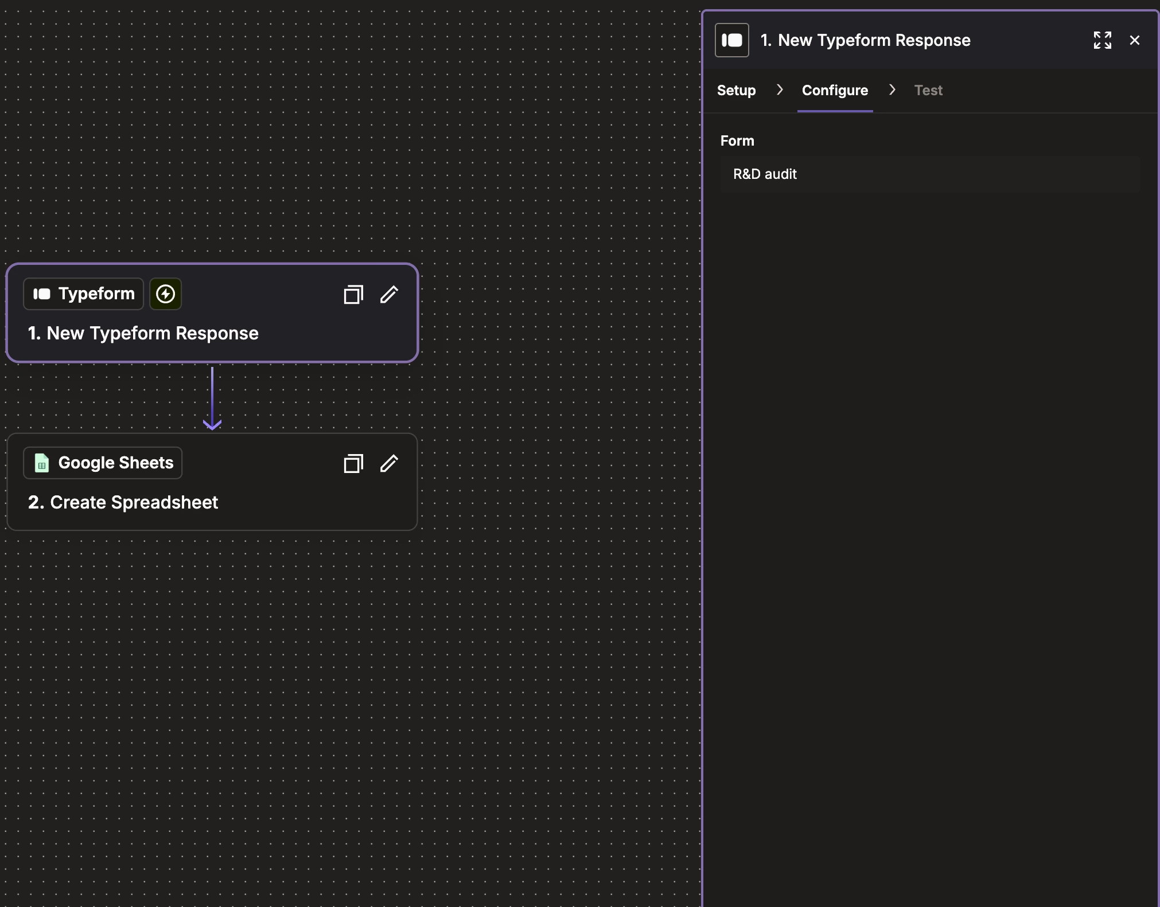Switch to the Configure tab
1160x907 pixels.
(834, 90)
